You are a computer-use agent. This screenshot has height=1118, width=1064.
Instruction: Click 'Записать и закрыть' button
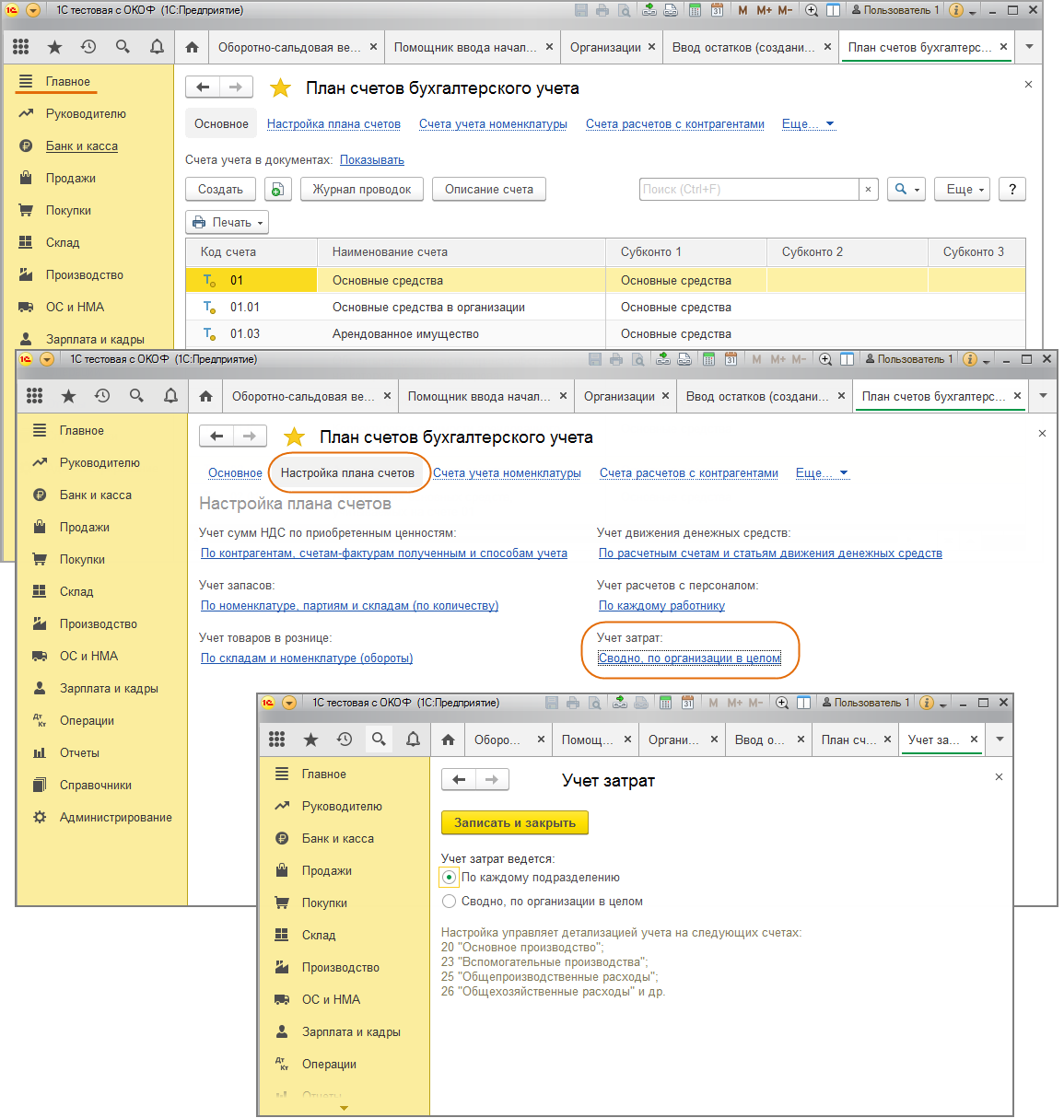(x=514, y=822)
